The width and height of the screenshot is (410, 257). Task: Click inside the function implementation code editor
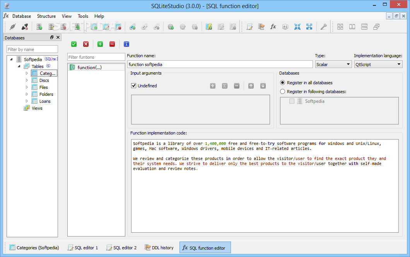[x=265, y=186]
